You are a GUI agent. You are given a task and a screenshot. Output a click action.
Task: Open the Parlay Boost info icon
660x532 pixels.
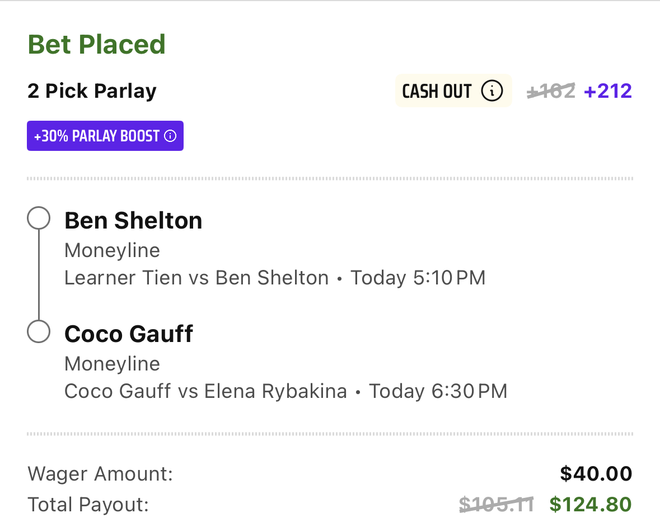(170, 136)
